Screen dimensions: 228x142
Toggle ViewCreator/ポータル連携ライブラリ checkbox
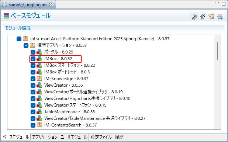[x=33, y=92]
